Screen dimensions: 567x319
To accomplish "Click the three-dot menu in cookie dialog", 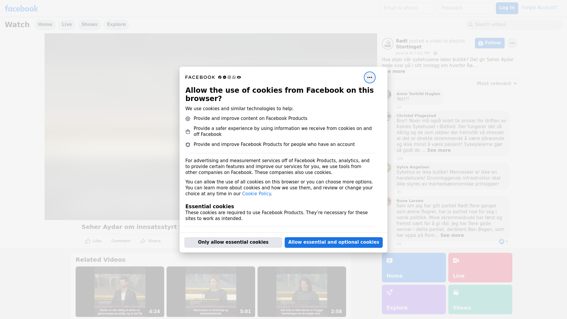I will coord(369,77).
